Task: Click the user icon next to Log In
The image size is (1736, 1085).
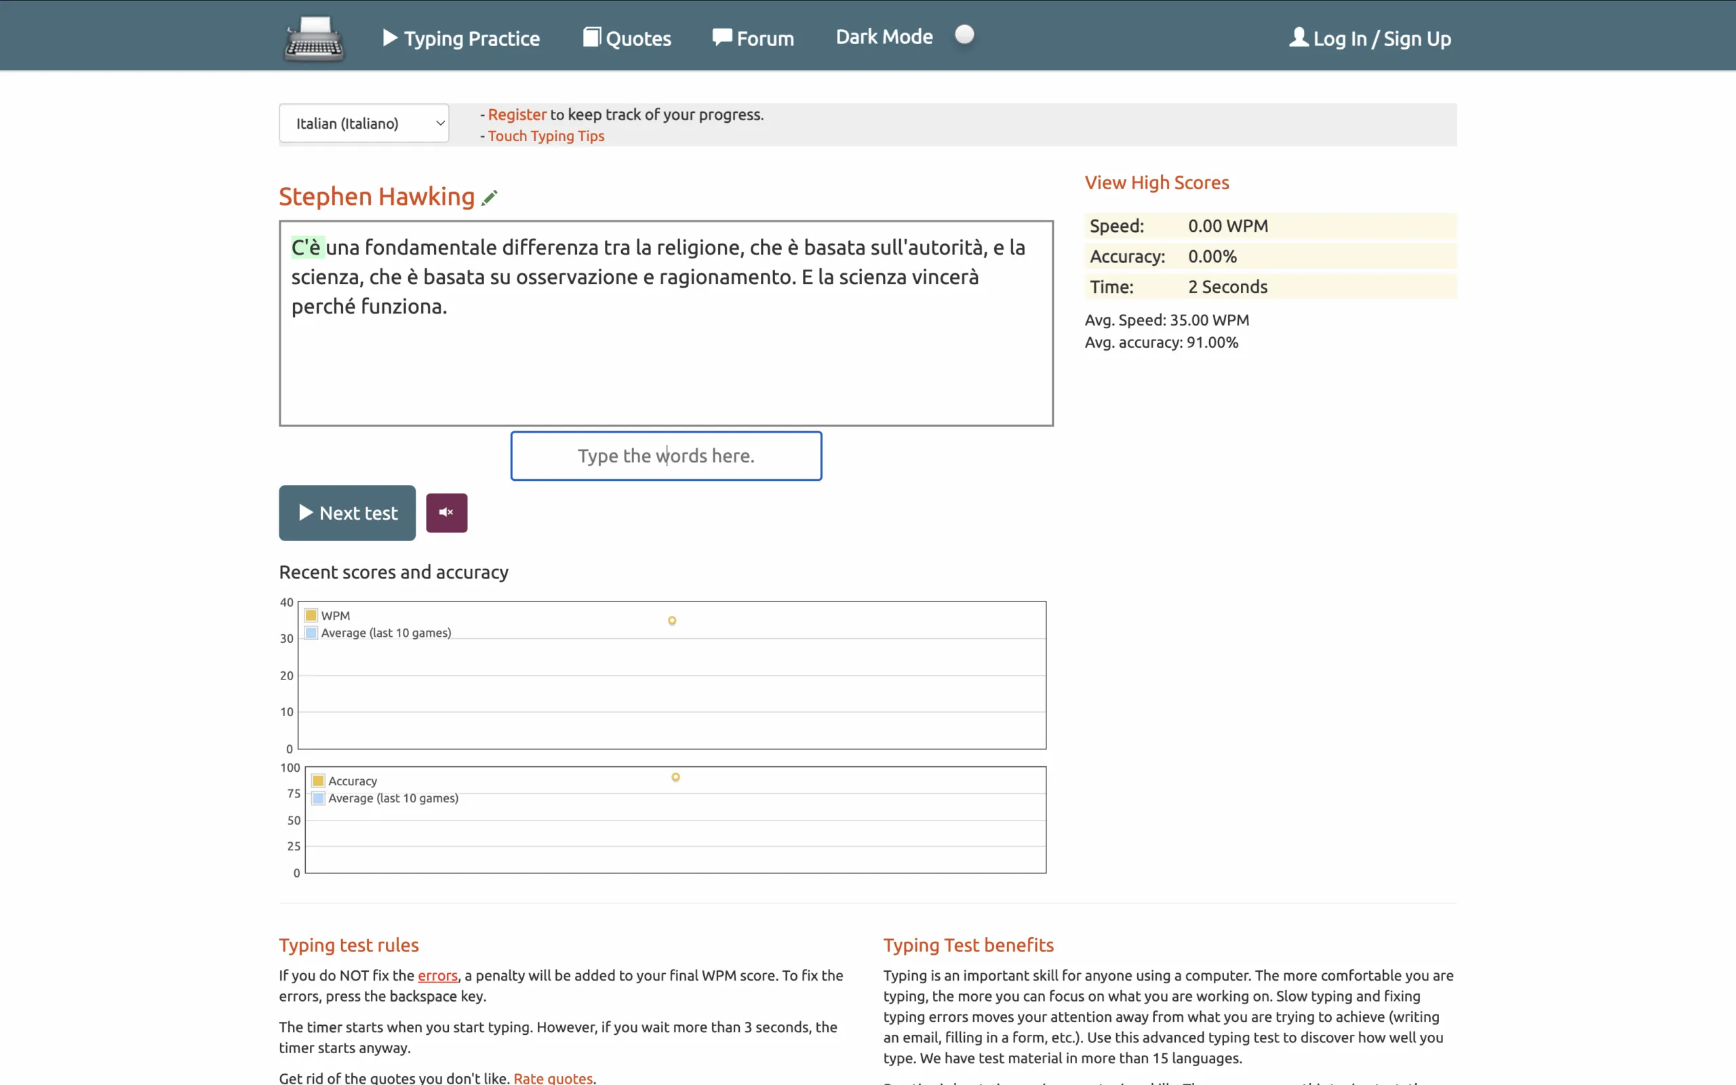Action: (1299, 37)
